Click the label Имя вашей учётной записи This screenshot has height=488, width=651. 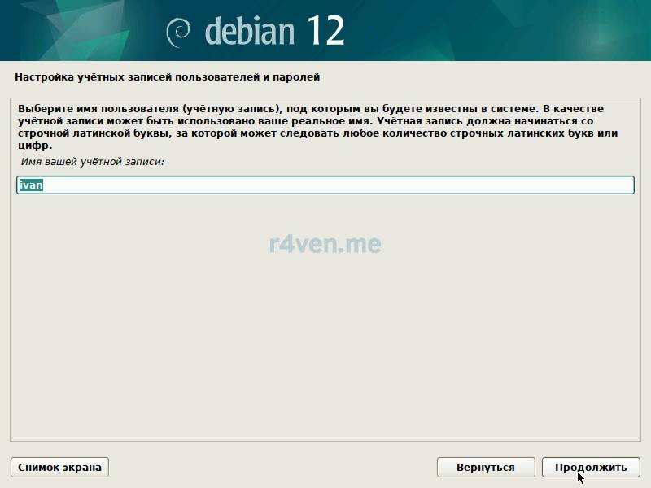click(x=91, y=163)
